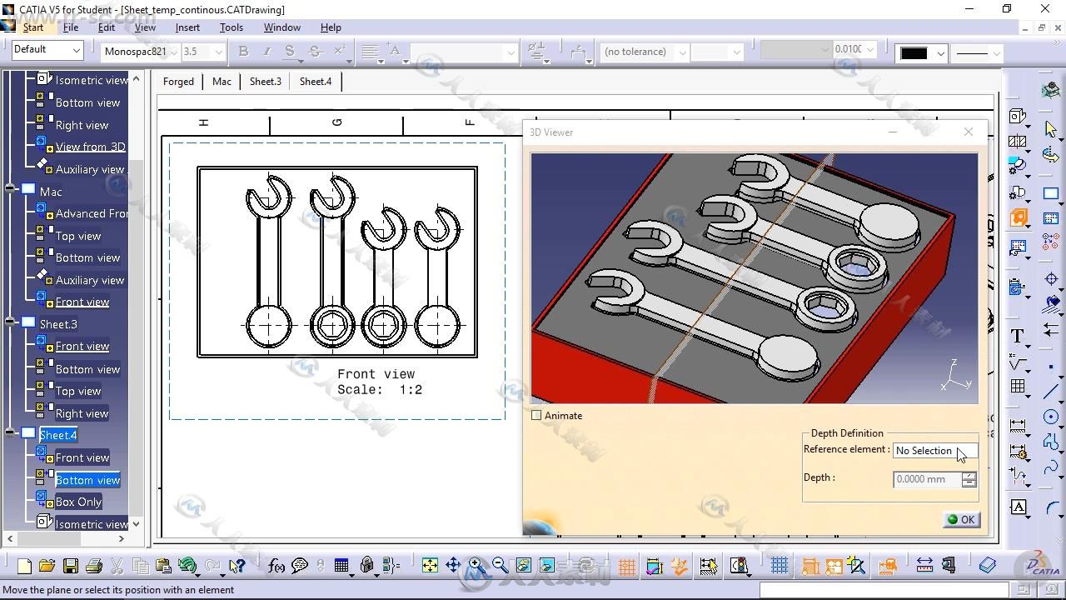1066x600 pixels.
Task: Click the New Sheet rectangle icon
Action: tap(1051, 193)
